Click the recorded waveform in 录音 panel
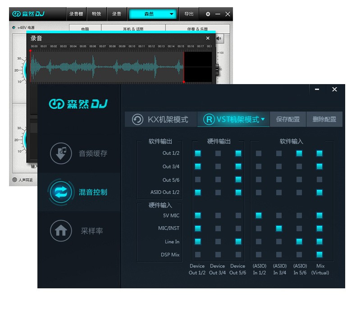This screenshot has height=336, width=356. 107,67
